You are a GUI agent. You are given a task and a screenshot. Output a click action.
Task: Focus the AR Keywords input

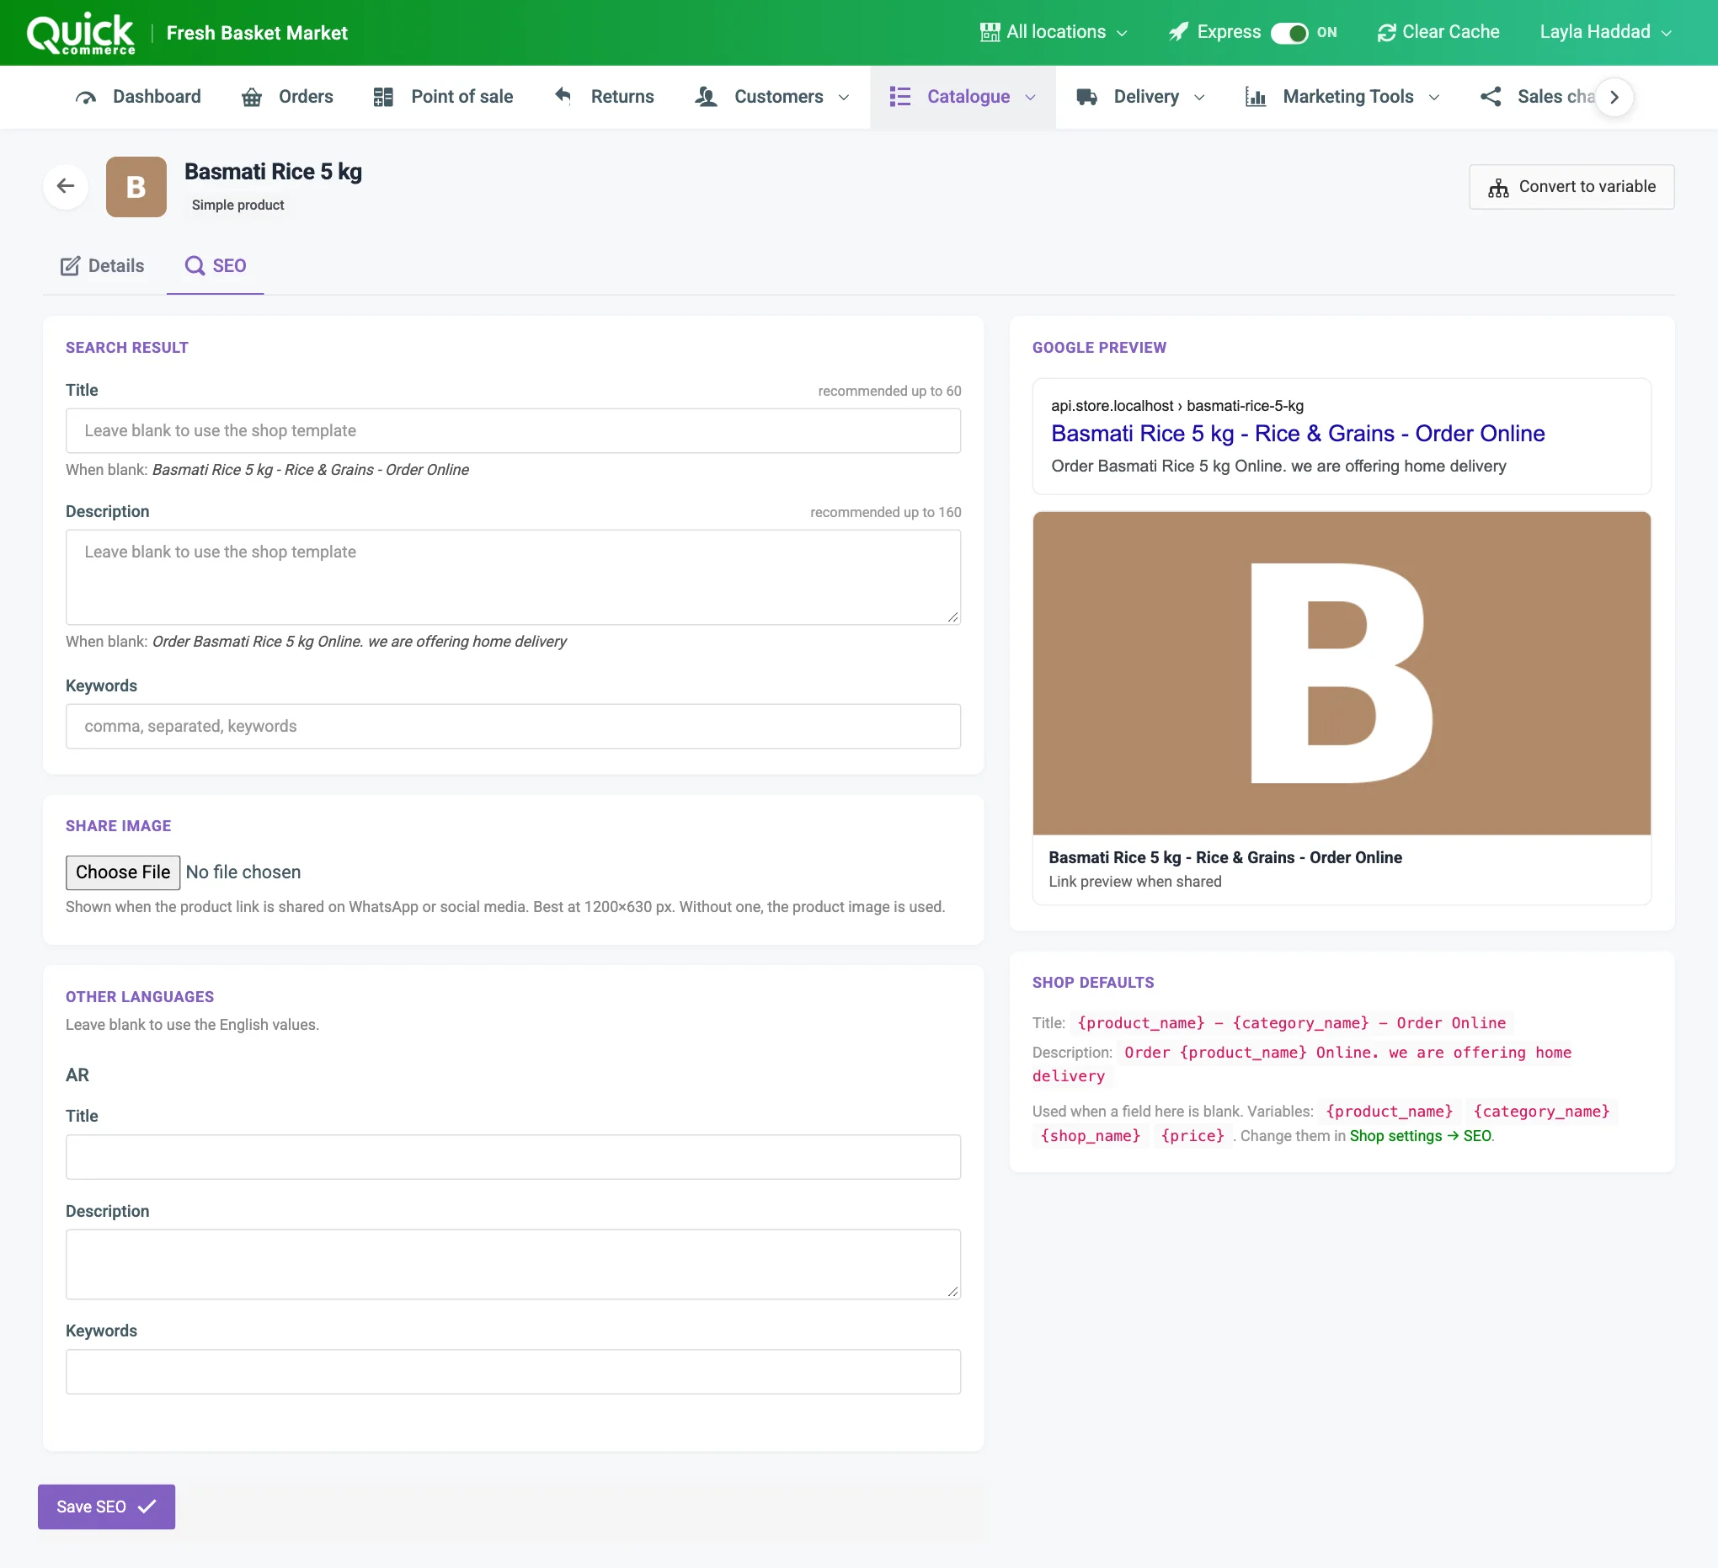click(x=513, y=1371)
